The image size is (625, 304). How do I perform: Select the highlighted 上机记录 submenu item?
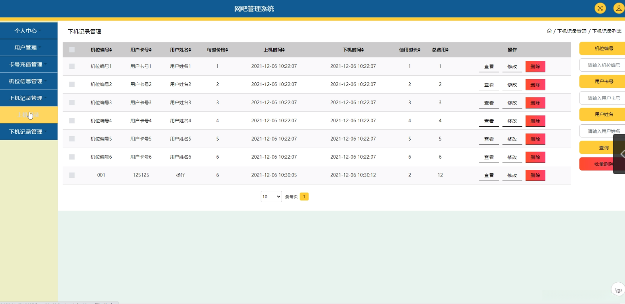point(29,115)
